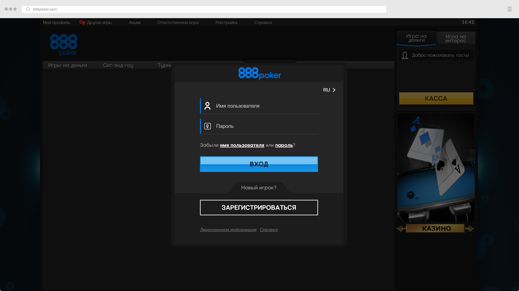The width and height of the screenshot is (519, 291).
Task: Click the casino cards promo image
Action: point(436,168)
